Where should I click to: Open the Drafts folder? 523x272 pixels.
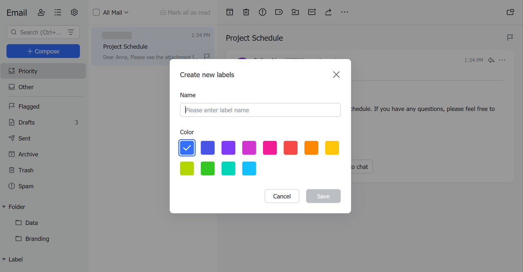(x=27, y=122)
